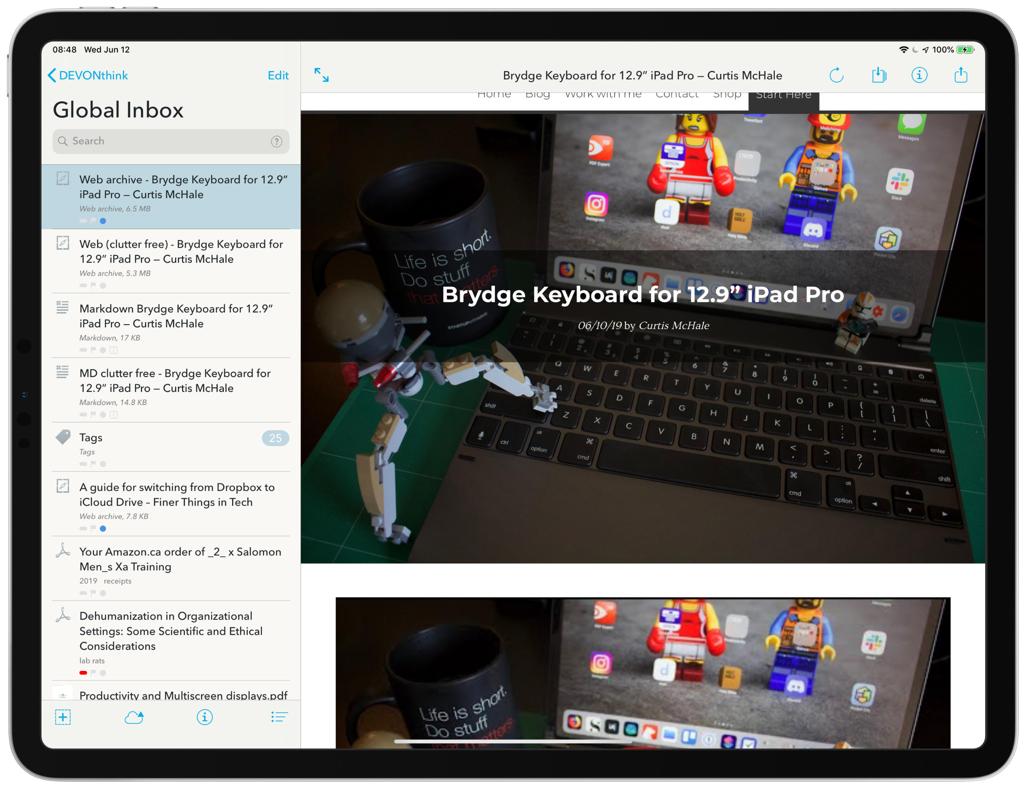Tap the new item plus icon
Viewport: 1027px width, 790px height.
[x=62, y=717]
